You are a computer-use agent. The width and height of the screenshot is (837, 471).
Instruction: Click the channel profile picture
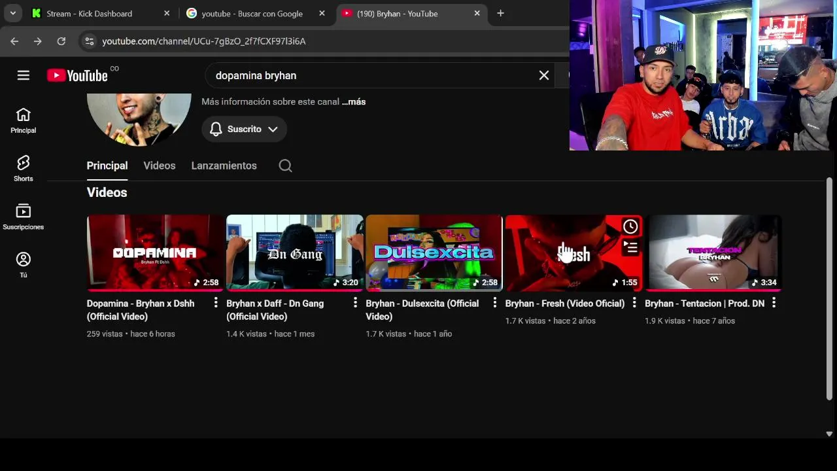coord(139,119)
